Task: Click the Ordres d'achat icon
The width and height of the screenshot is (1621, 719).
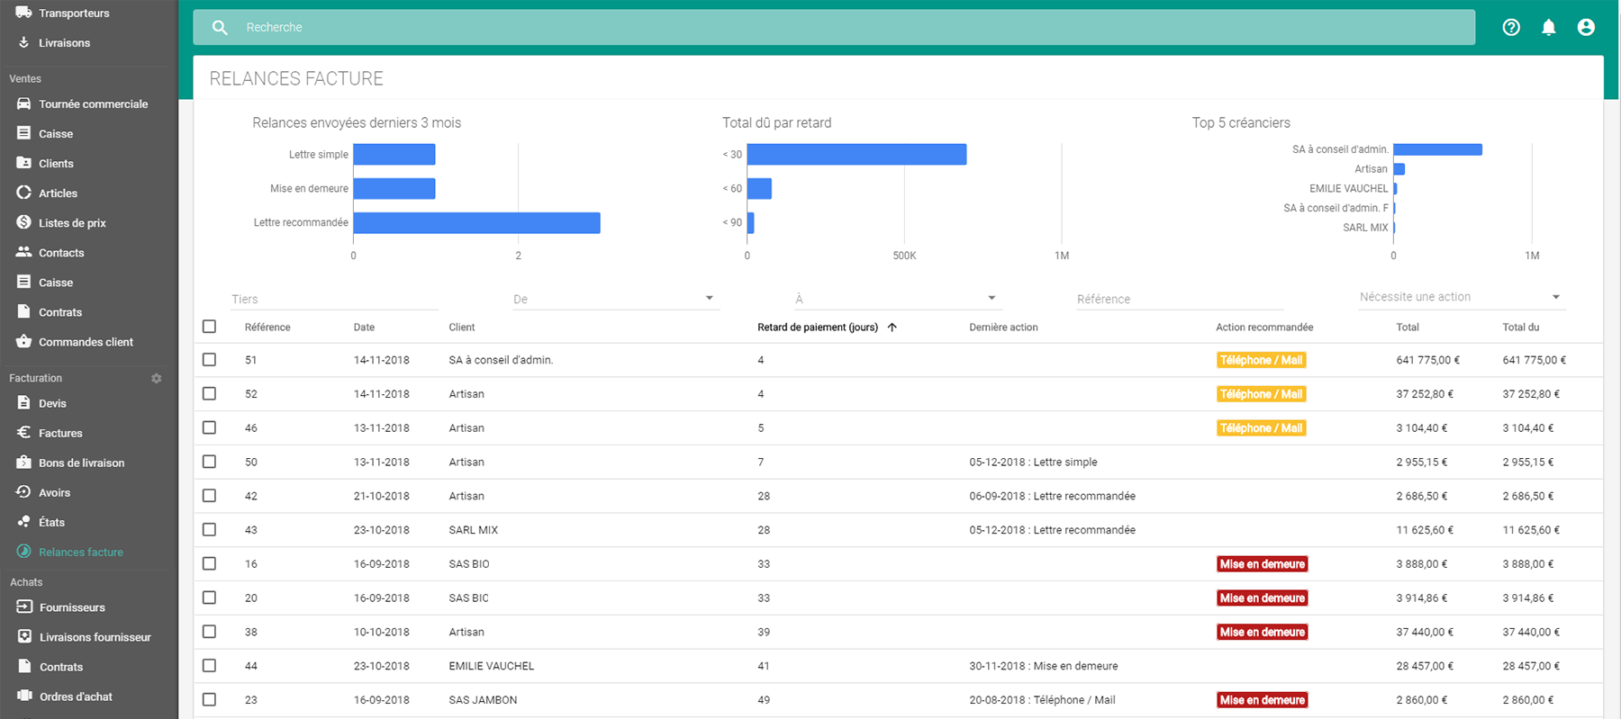Action: 24,696
